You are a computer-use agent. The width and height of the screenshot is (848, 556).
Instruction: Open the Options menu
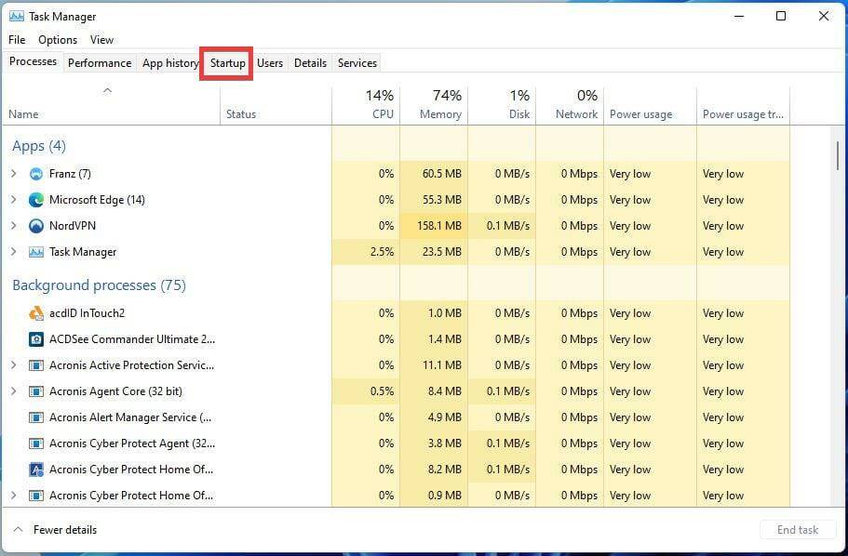(x=58, y=40)
